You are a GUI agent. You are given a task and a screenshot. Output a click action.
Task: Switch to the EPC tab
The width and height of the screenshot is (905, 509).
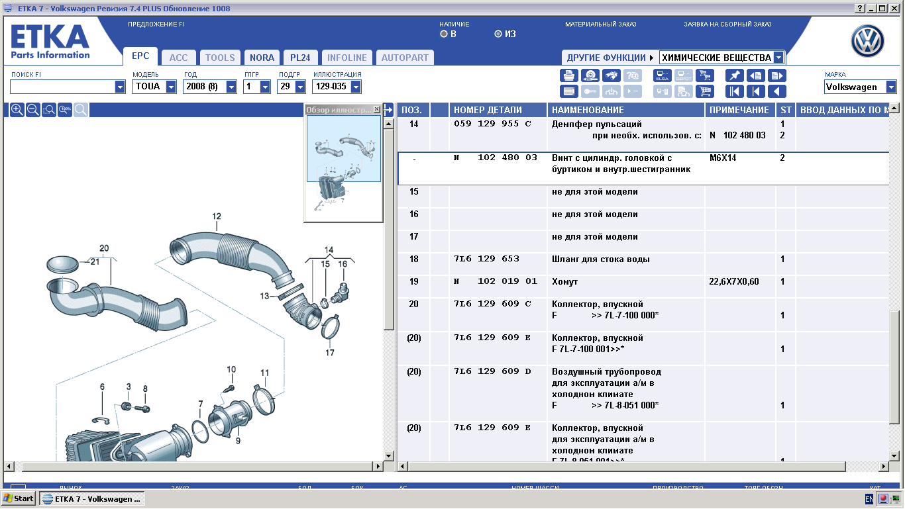(140, 57)
